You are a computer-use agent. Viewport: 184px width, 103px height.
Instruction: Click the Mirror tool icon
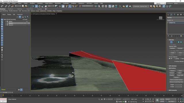[96, 6]
